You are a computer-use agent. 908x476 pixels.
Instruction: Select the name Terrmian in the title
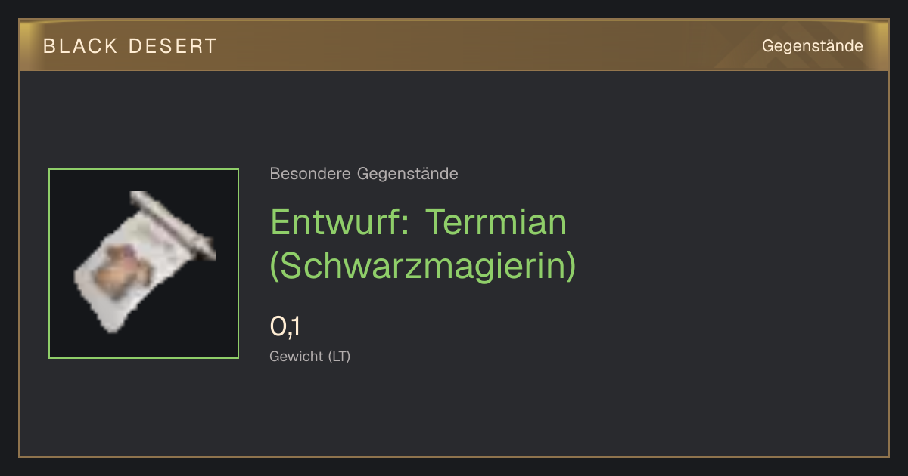(496, 221)
